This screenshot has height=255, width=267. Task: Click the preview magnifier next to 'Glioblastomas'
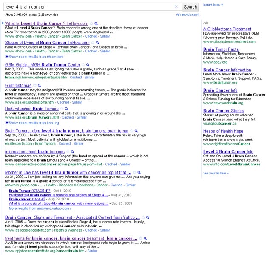click(40, 86)
